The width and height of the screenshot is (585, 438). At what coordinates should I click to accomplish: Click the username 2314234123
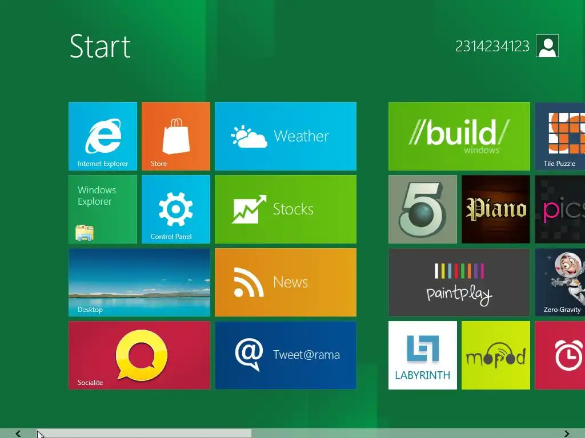pyautogui.click(x=492, y=46)
